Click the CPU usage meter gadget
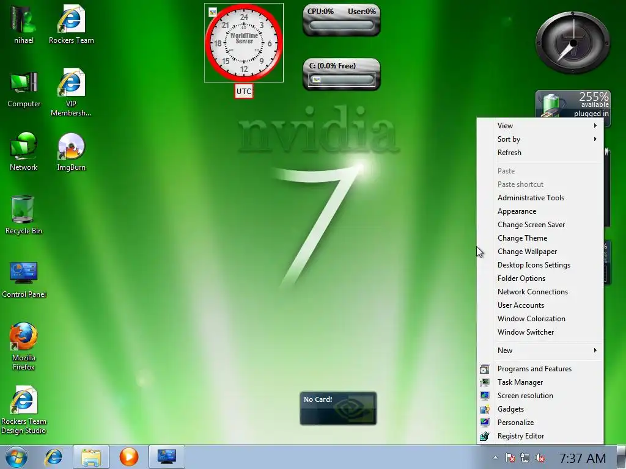Viewport: 626px width, 469px height. [341, 20]
